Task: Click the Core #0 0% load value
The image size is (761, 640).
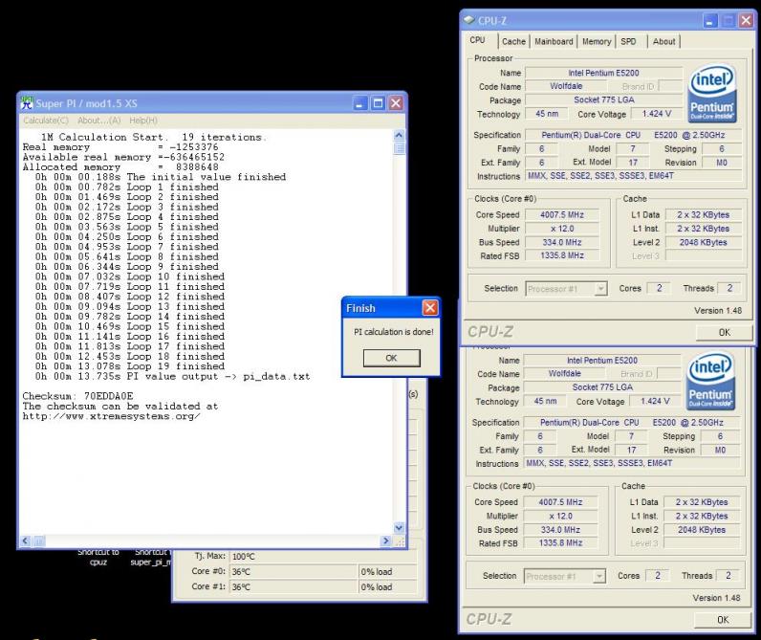Action: pyautogui.click(x=387, y=571)
